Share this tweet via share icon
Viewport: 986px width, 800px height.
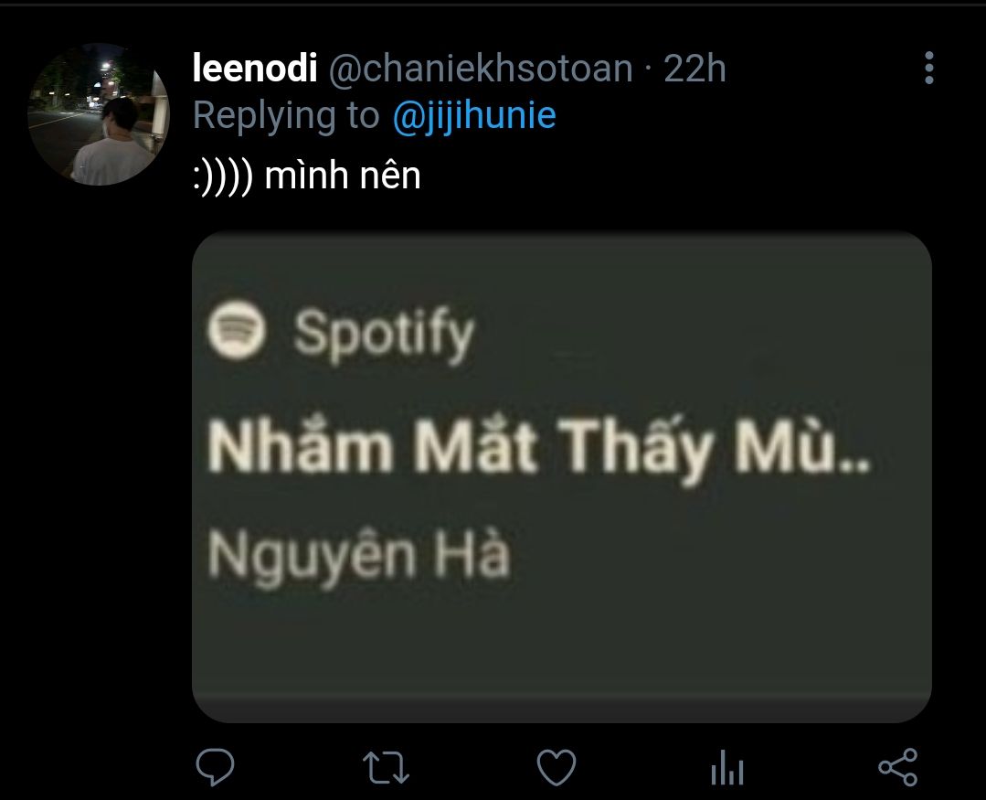click(896, 767)
